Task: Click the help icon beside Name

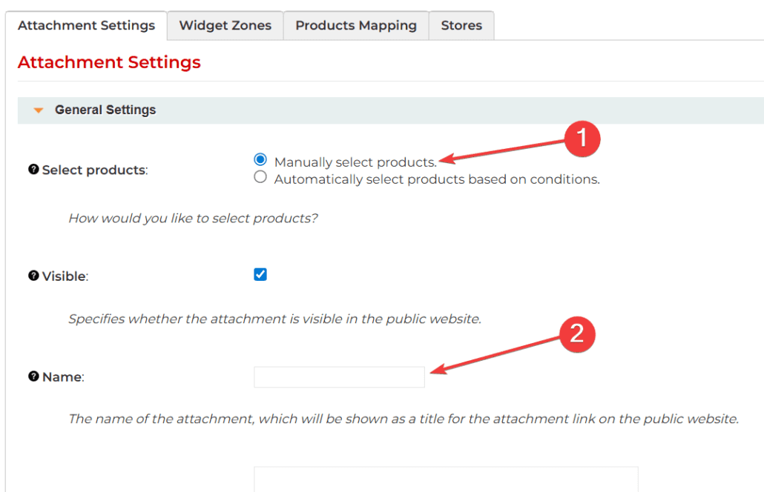Action: pos(33,376)
